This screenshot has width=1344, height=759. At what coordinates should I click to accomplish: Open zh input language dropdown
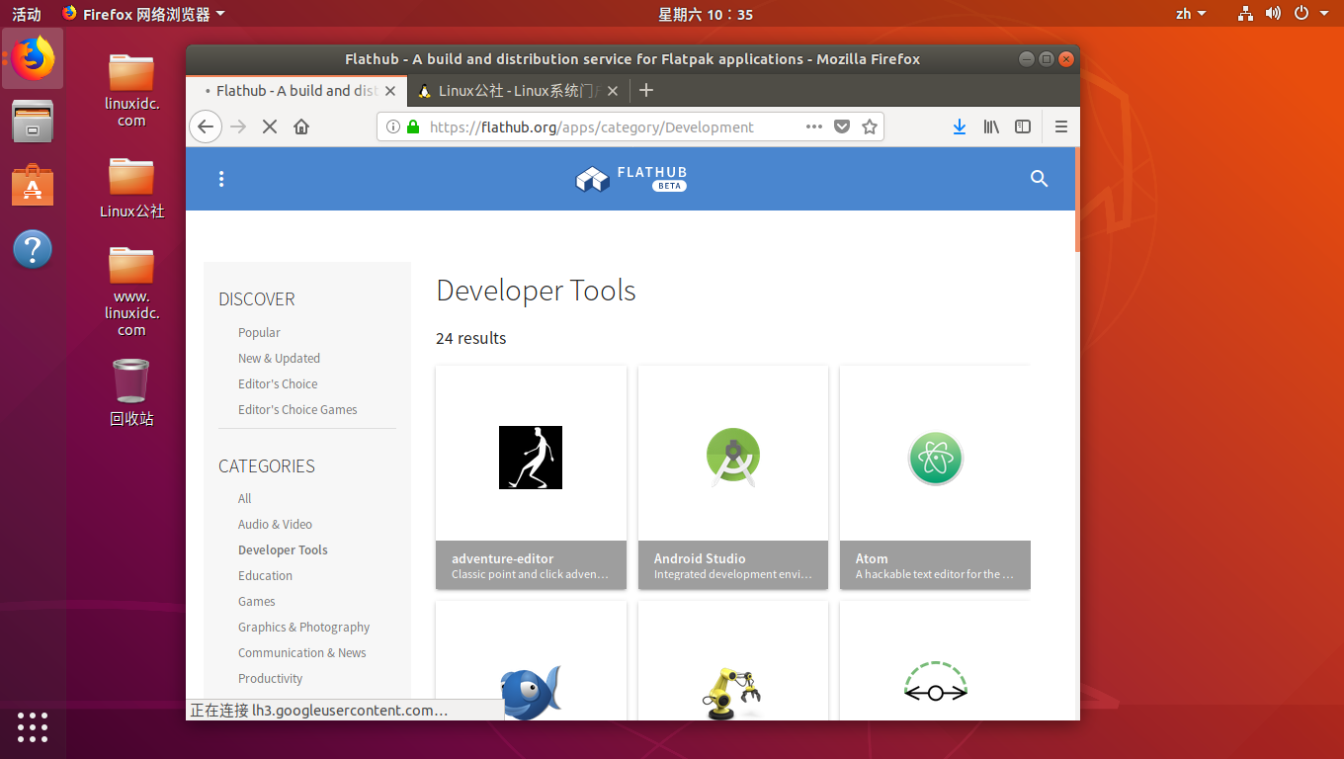(x=1191, y=14)
